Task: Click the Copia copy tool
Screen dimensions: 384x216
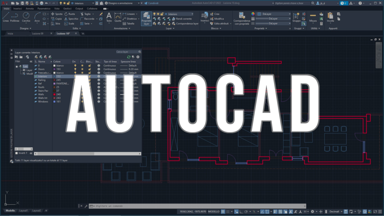Action: coord(56,19)
